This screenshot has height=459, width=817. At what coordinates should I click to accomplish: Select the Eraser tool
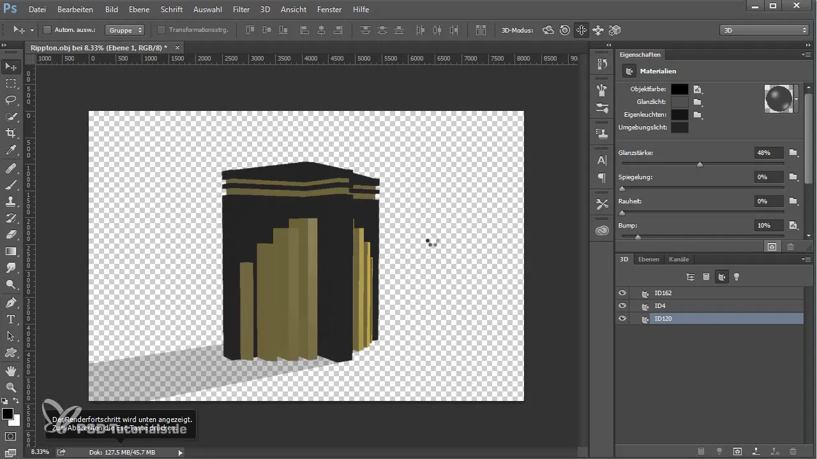pos(11,235)
